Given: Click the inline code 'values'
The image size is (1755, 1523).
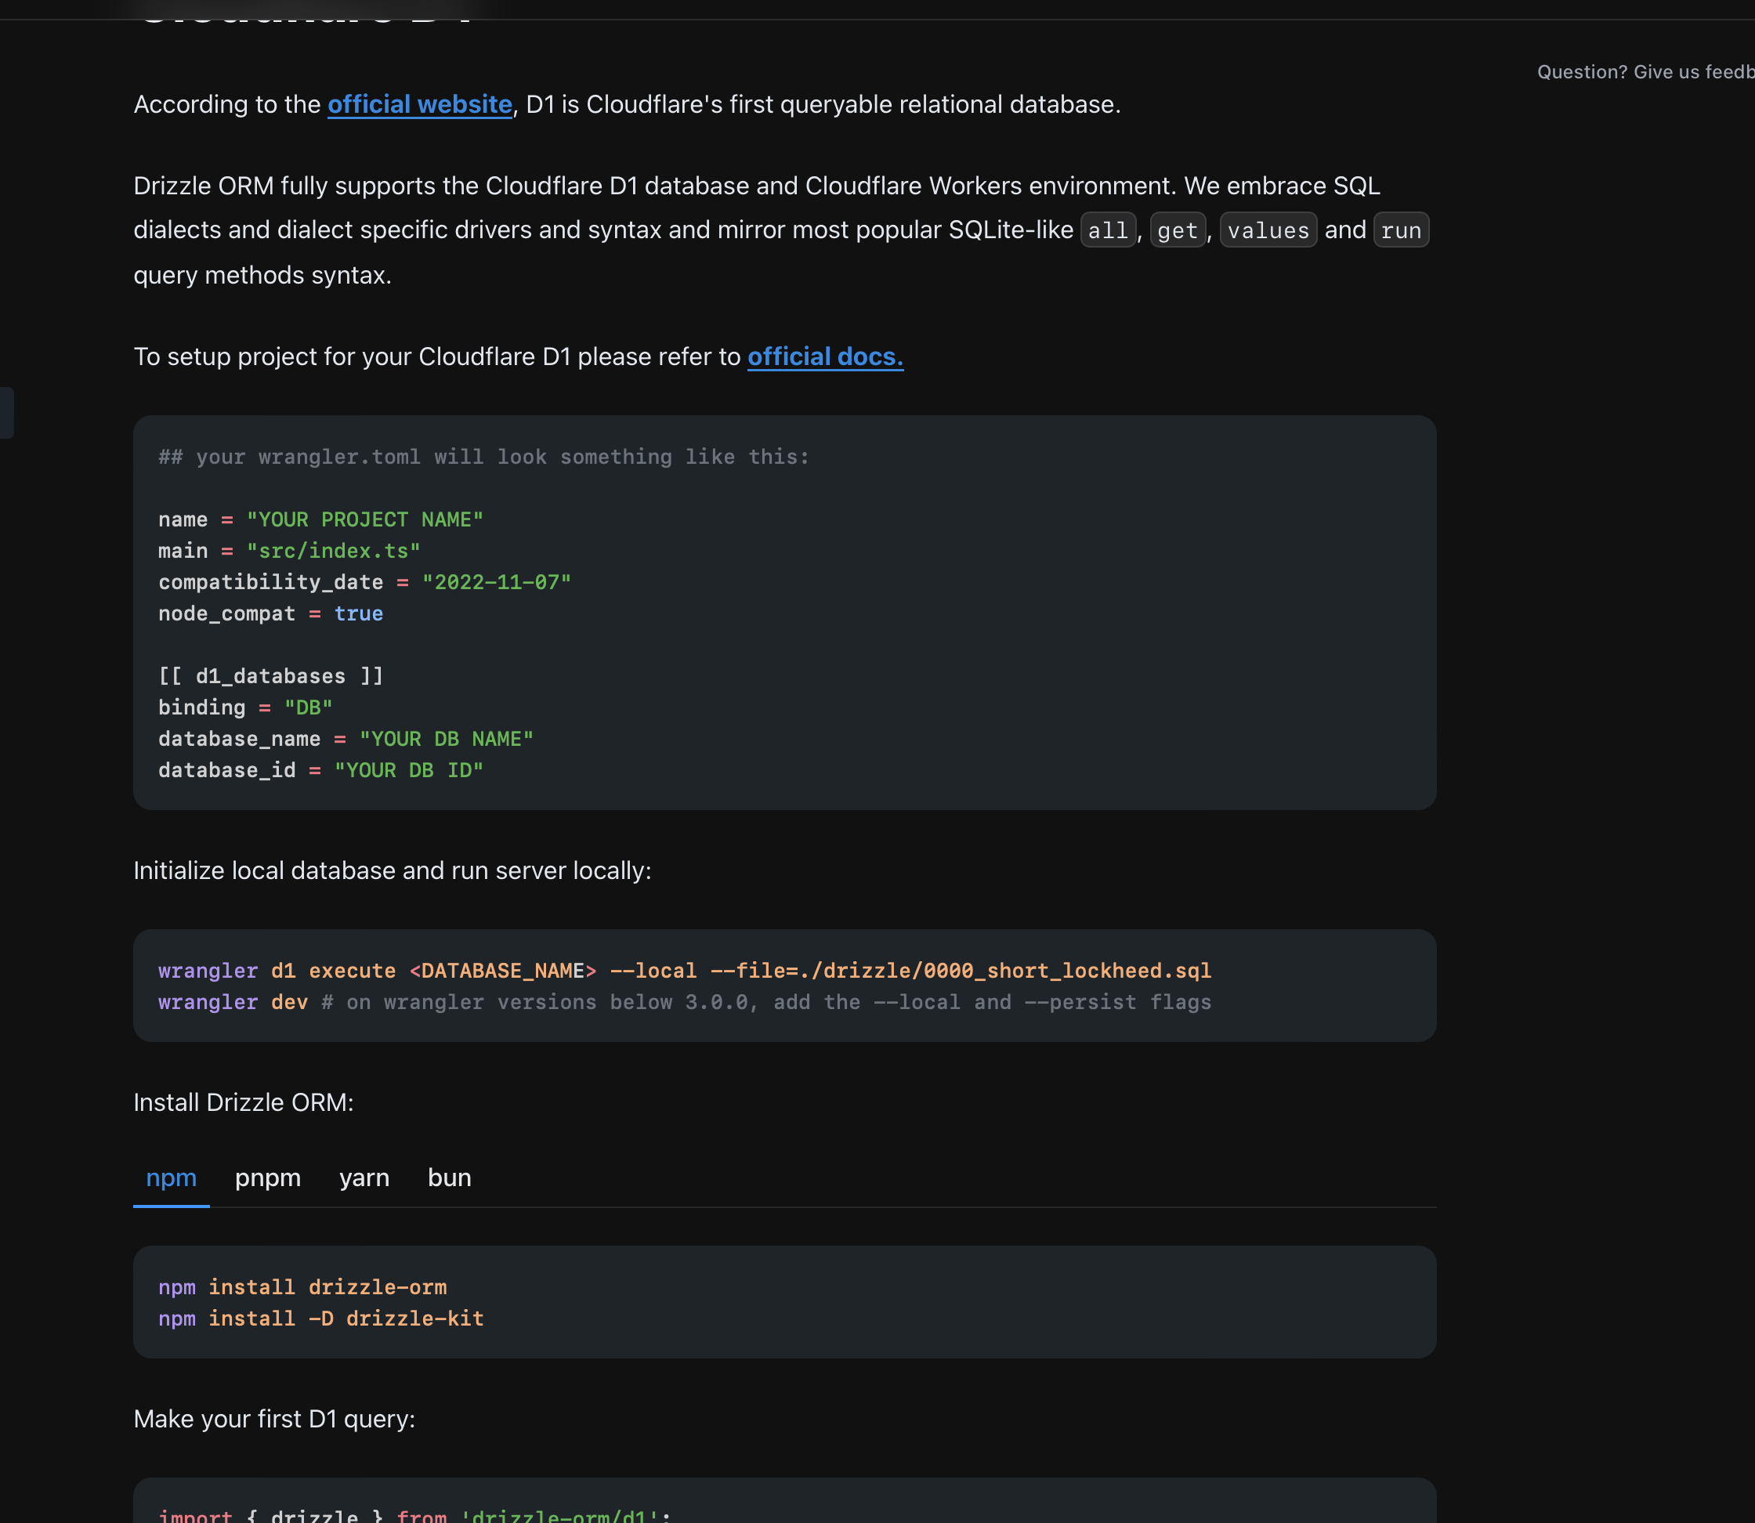Looking at the screenshot, I should pyautogui.click(x=1268, y=230).
